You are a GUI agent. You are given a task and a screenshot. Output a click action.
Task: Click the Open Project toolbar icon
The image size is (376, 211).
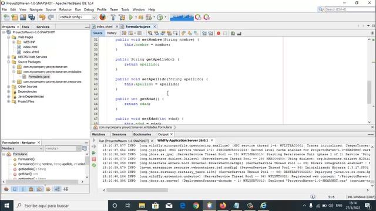coord(23,17)
